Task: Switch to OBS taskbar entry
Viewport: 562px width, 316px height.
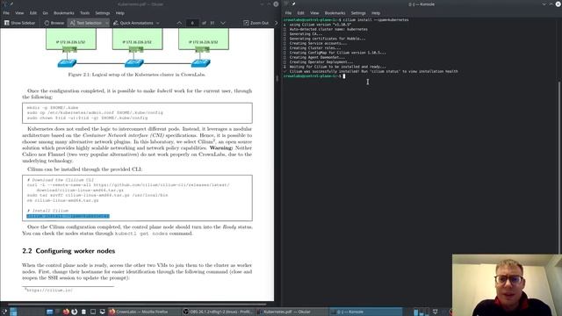Action: point(218,312)
